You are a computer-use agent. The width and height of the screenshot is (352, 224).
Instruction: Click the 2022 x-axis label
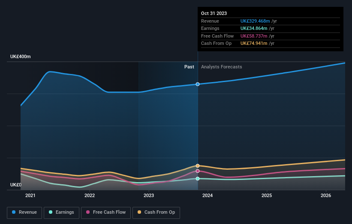click(x=90, y=195)
